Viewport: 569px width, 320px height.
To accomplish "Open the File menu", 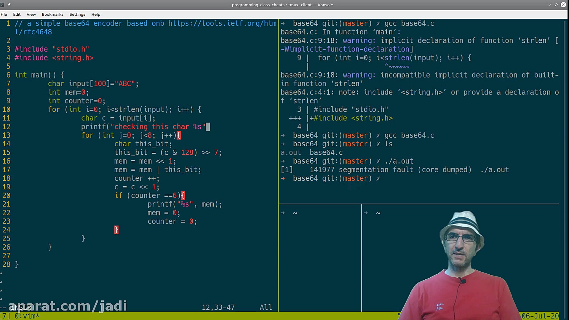I will pos(4,14).
